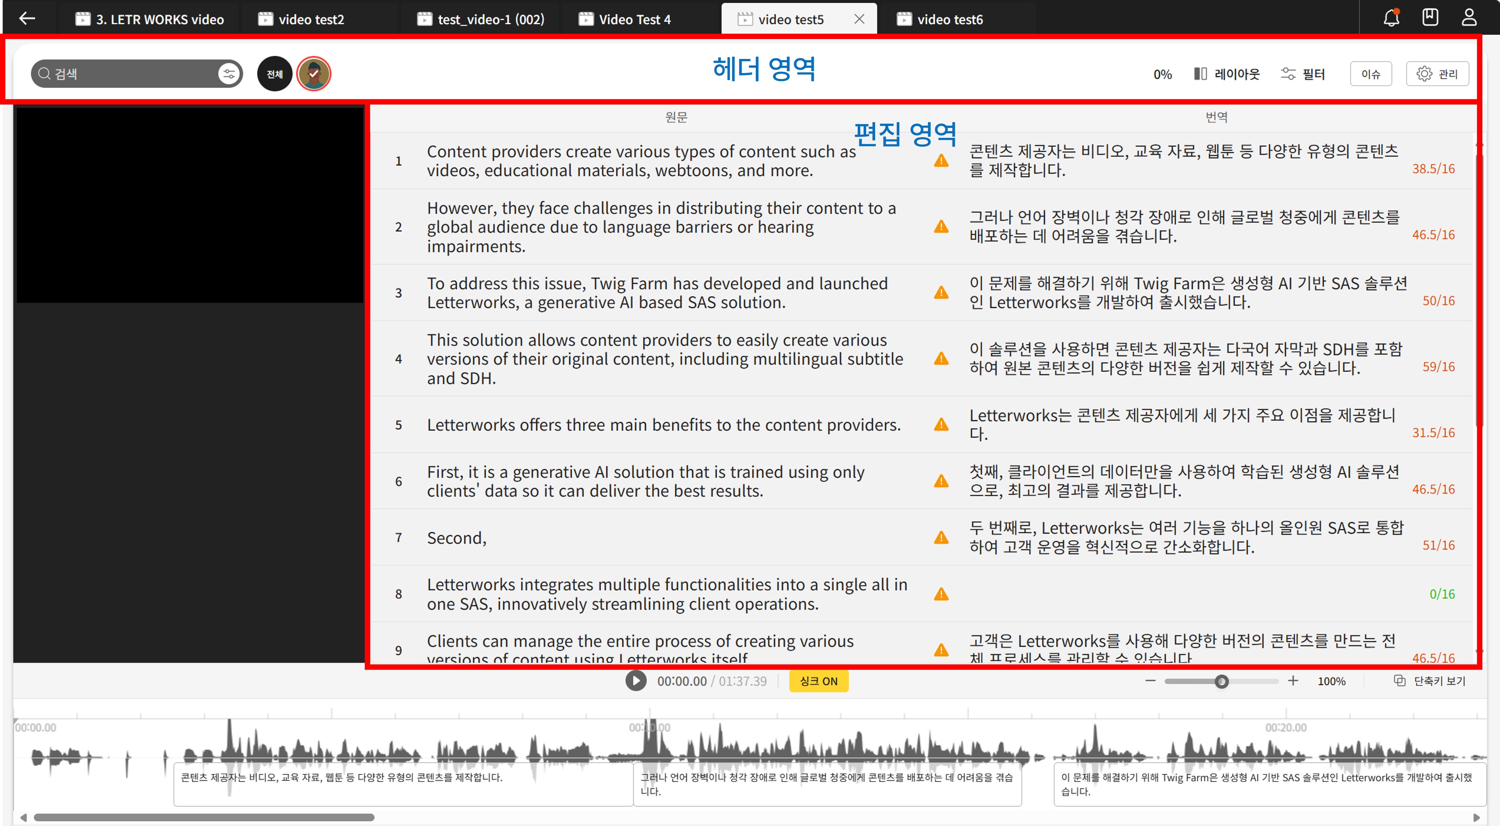
Task: Click warning icon on row 5
Action: (941, 425)
